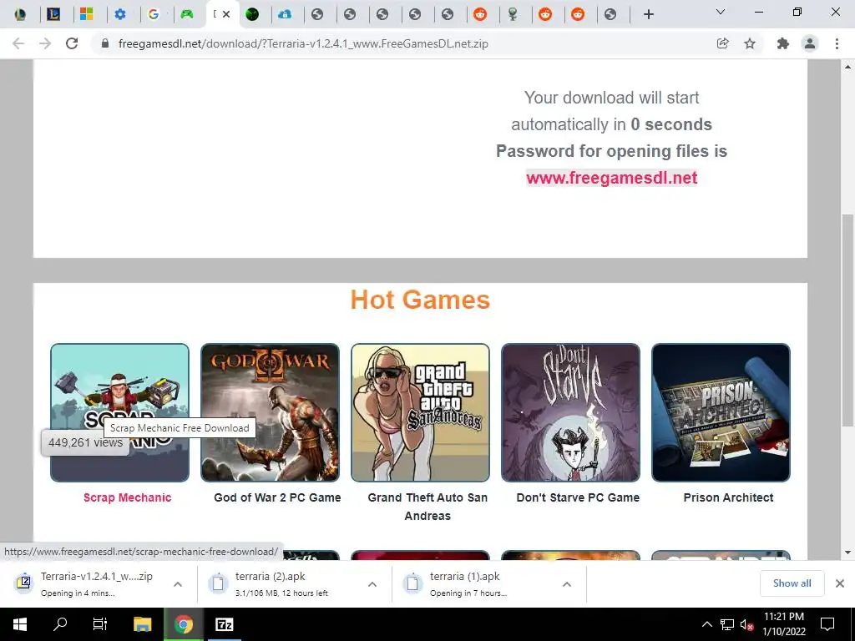Go forward to next page
Image resolution: width=855 pixels, height=641 pixels.
(45, 43)
